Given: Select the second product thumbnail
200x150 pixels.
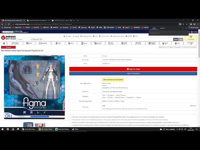Looking at the screenshot, I should 40,125.
